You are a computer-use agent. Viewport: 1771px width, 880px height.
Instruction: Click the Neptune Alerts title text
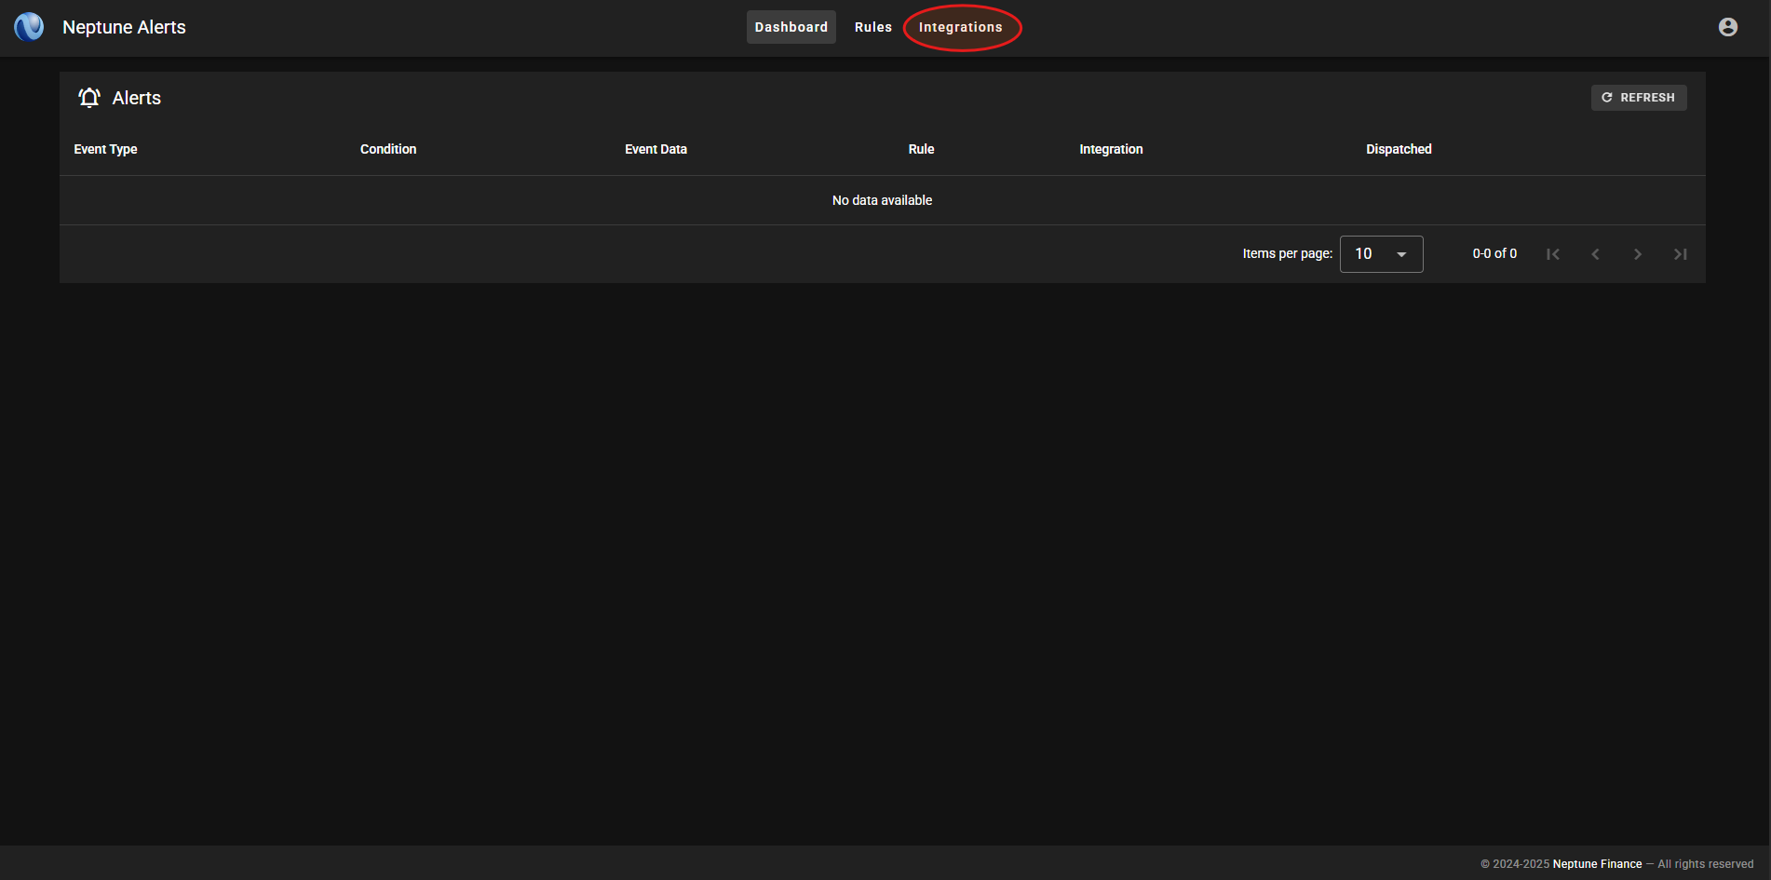(124, 27)
